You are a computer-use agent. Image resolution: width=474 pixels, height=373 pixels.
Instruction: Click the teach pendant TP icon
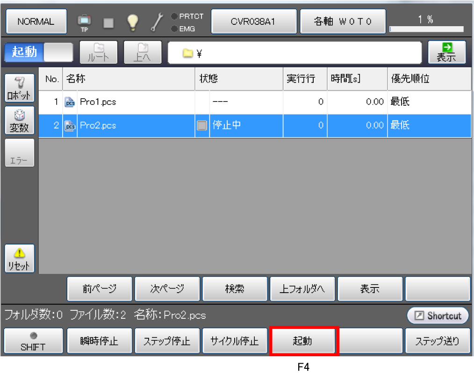(x=85, y=22)
